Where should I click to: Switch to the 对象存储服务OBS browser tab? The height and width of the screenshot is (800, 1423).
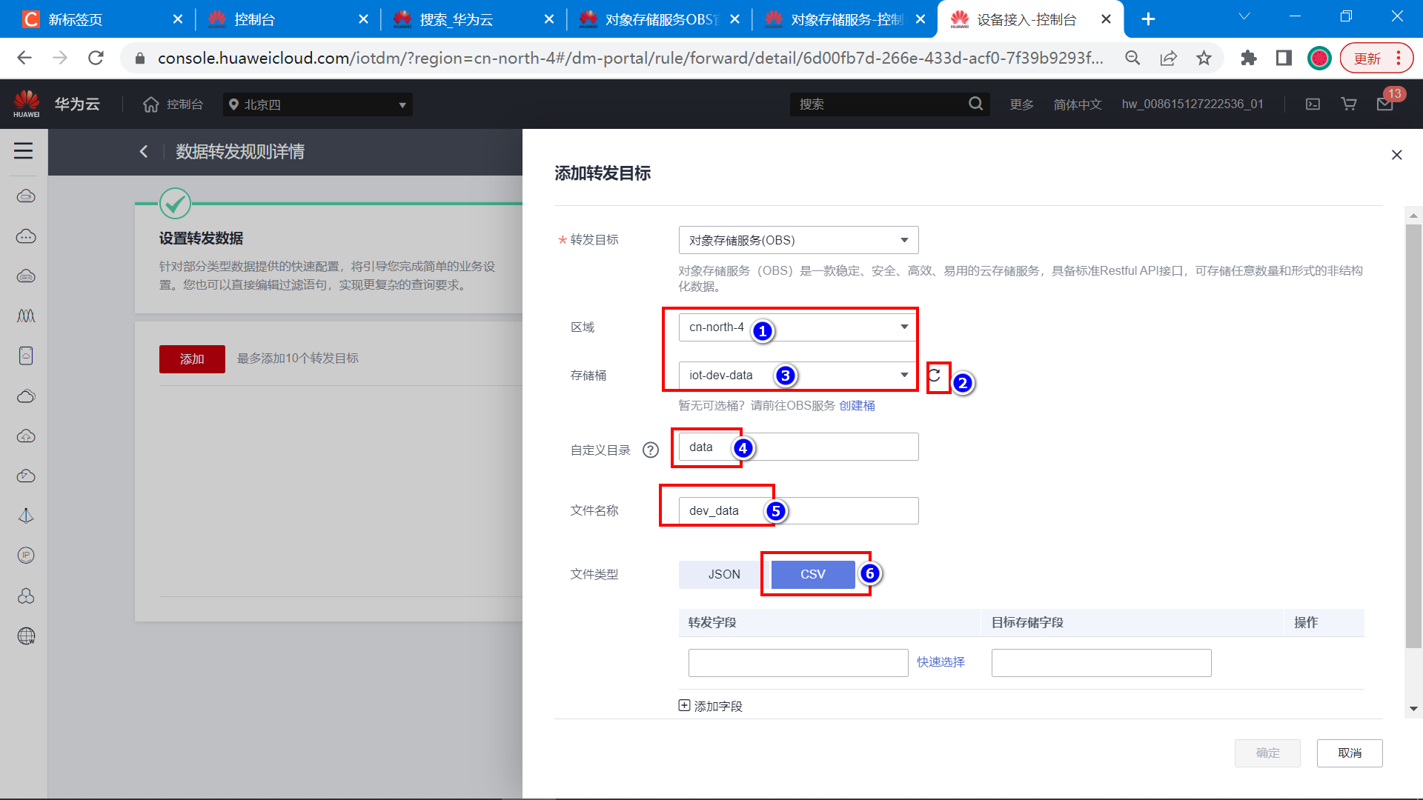pos(661,19)
